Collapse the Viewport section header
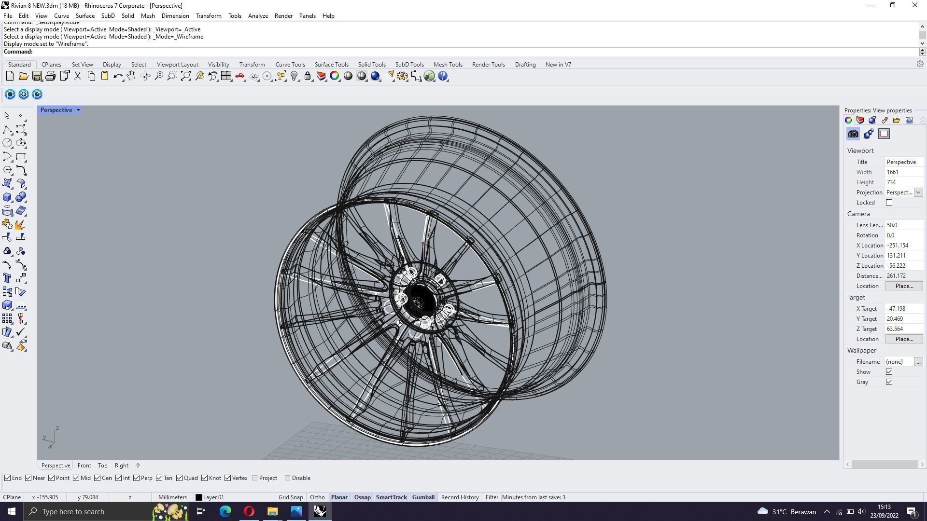The width and height of the screenshot is (927, 521). [860, 151]
